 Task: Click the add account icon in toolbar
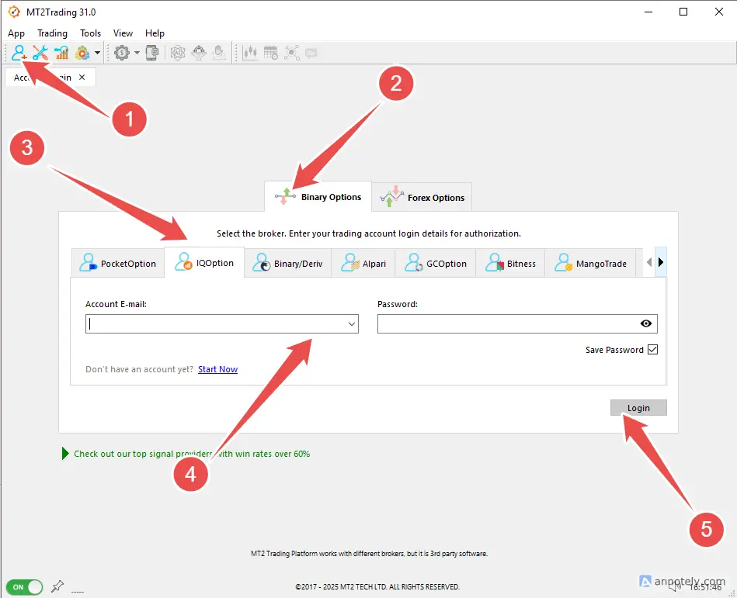click(19, 53)
